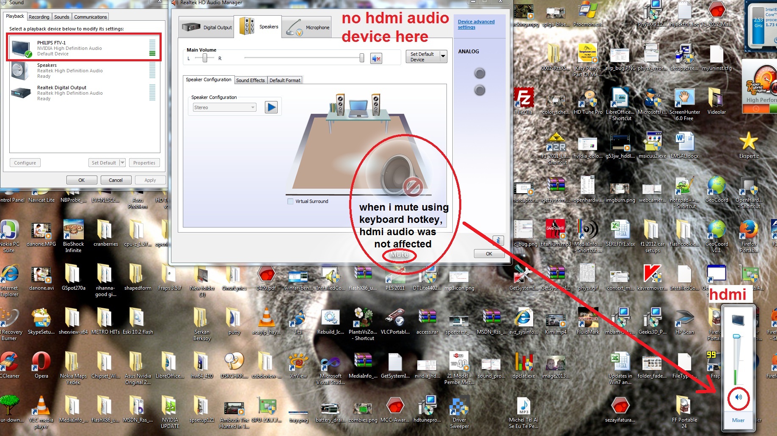Open the dpclat.exe desktop icon
Screen dimensions: 777x436
(524, 365)
